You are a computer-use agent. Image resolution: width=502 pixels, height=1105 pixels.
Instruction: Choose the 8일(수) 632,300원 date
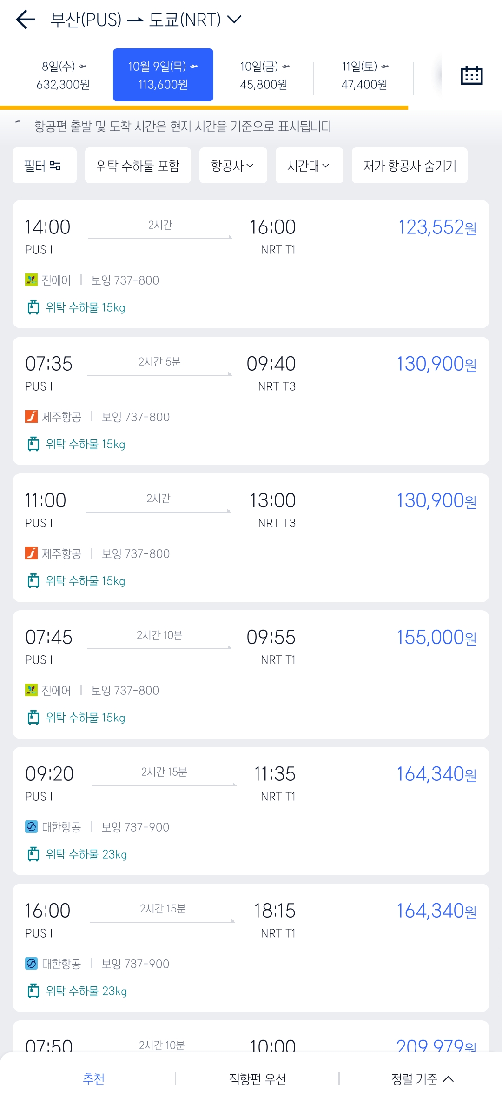tap(63, 75)
